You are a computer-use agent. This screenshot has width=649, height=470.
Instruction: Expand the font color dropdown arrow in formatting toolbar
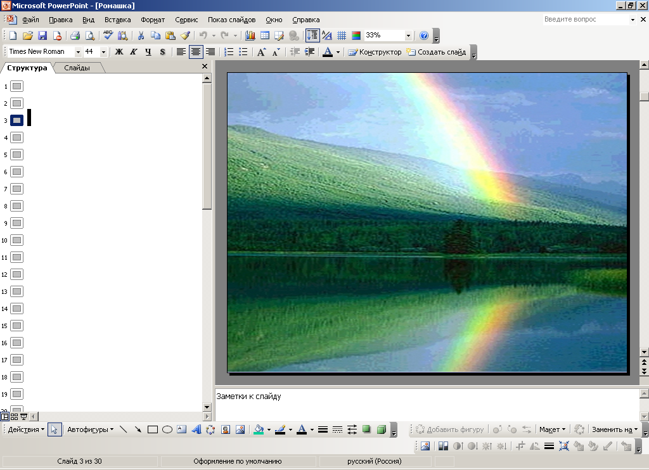click(x=338, y=52)
